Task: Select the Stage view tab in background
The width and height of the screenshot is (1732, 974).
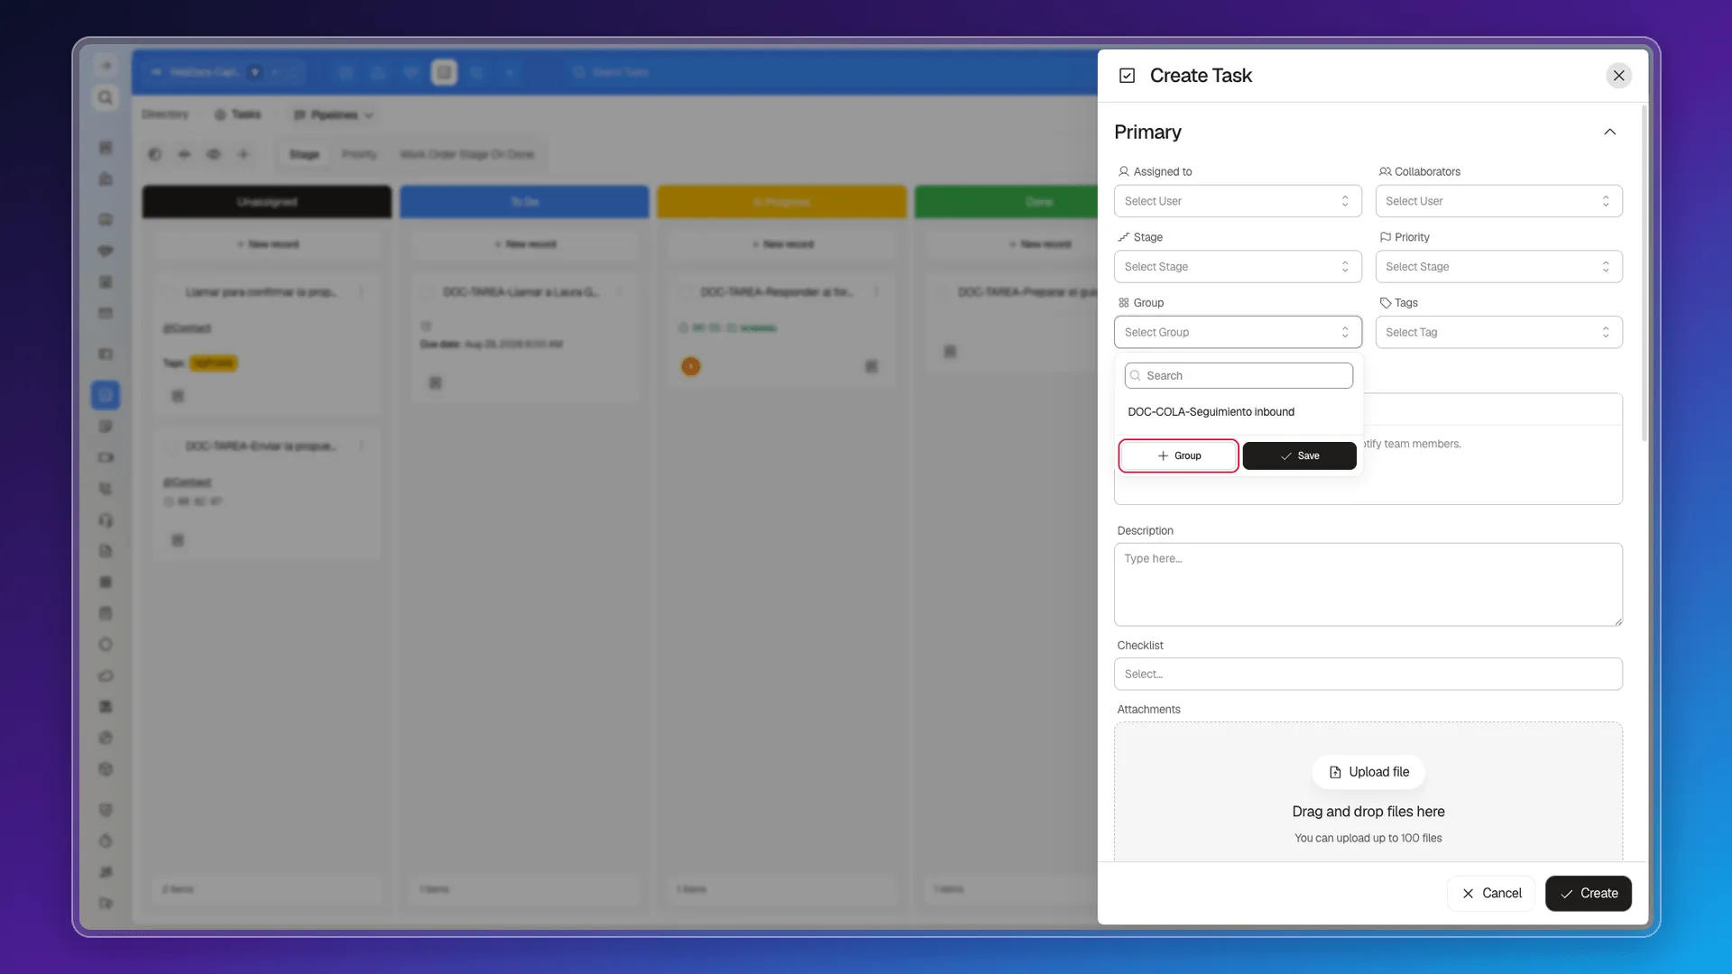Action: pyautogui.click(x=304, y=154)
